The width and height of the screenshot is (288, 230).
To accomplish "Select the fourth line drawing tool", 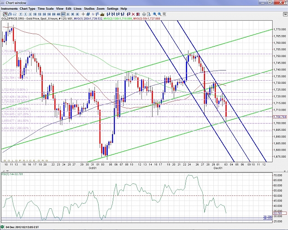I will [x=123, y=14].
